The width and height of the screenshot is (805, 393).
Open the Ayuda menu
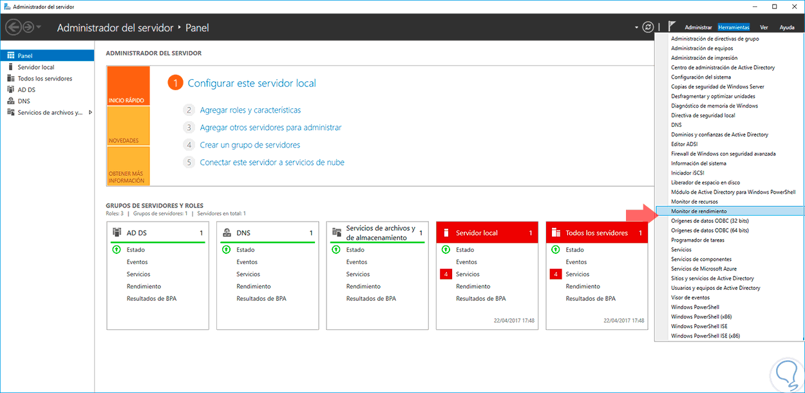click(787, 28)
